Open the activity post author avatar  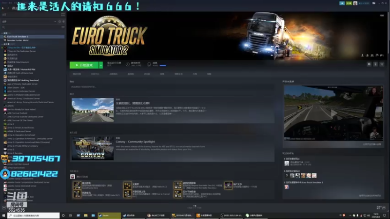(72, 177)
